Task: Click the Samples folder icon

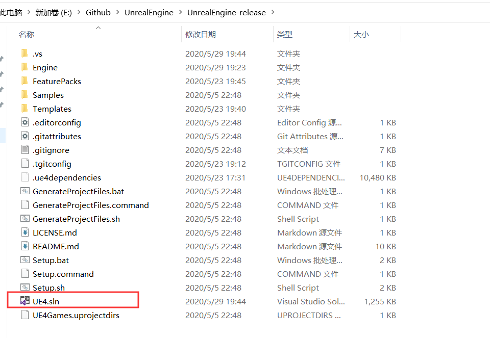Action: pos(24,94)
